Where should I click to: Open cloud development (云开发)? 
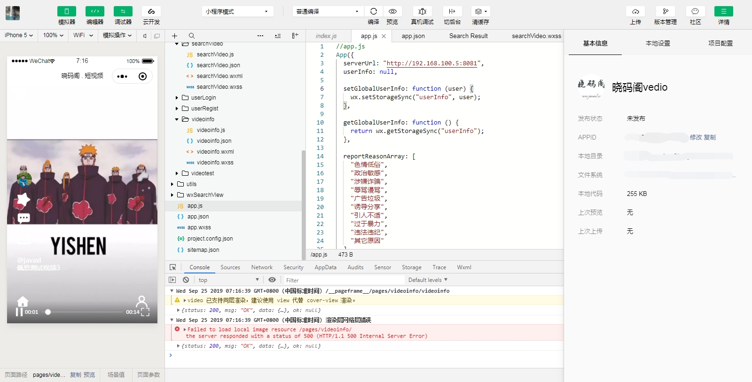(151, 11)
